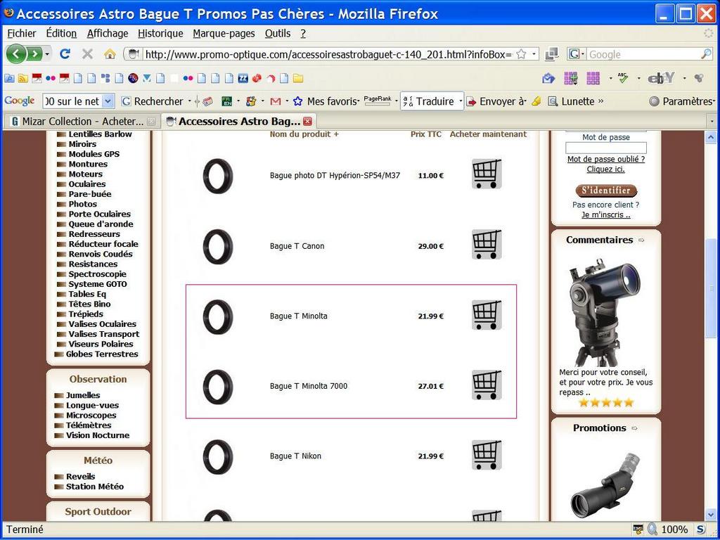Click the Home icon in navigation bar
The height and width of the screenshot is (540, 720).
click(x=110, y=53)
